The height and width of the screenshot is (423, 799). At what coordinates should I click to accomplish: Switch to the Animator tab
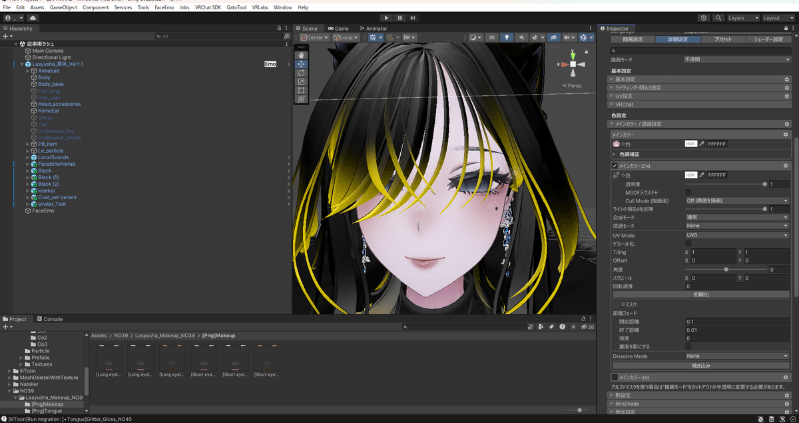pyautogui.click(x=373, y=29)
